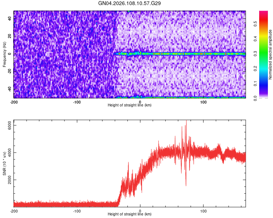Image resolution: width=273 pixels, height=218 pixels.
Task: Click the 0 Hz signal line in spectrogram
Action: click(179, 54)
